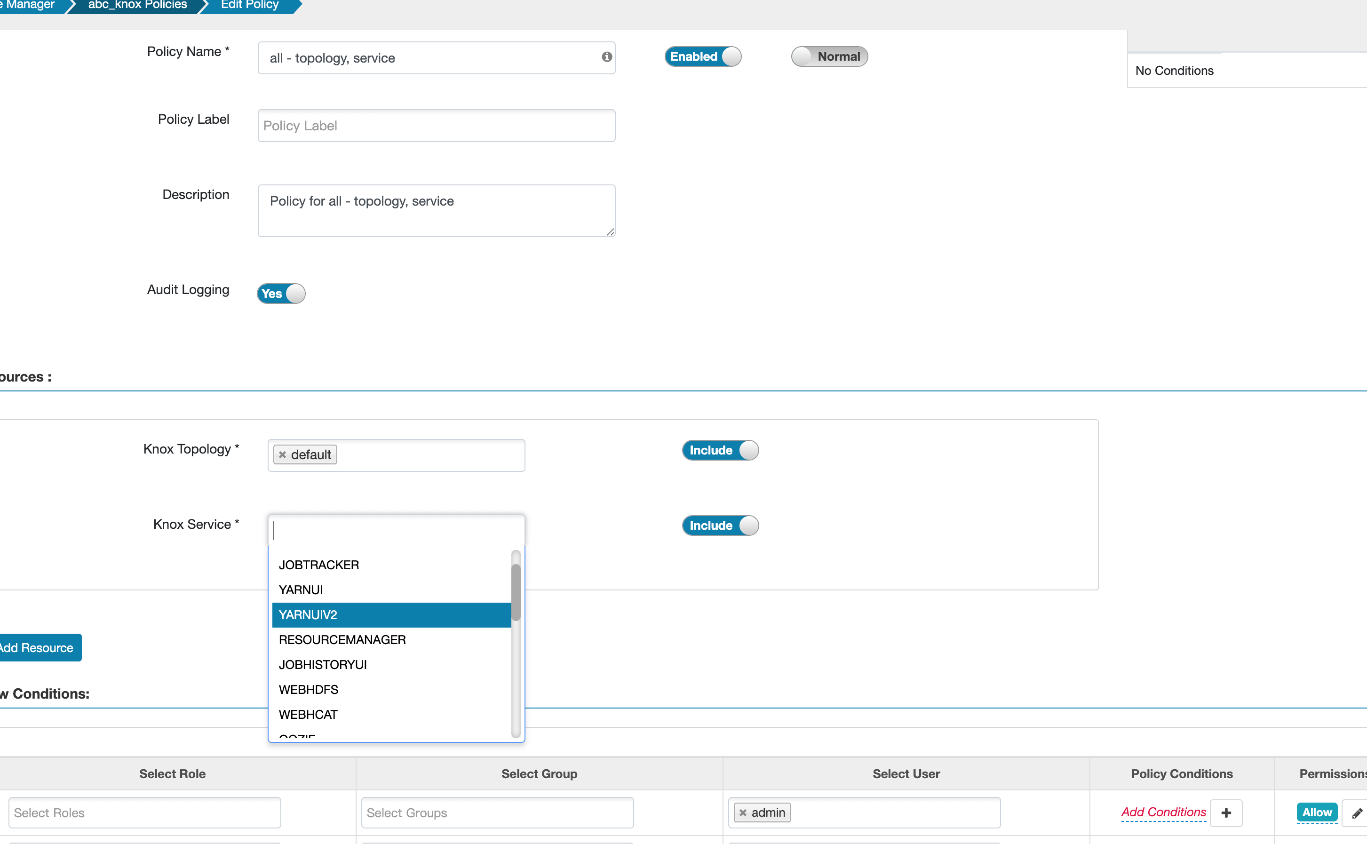Remove the 'admin' user tag
1367x844 pixels.
click(x=743, y=813)
